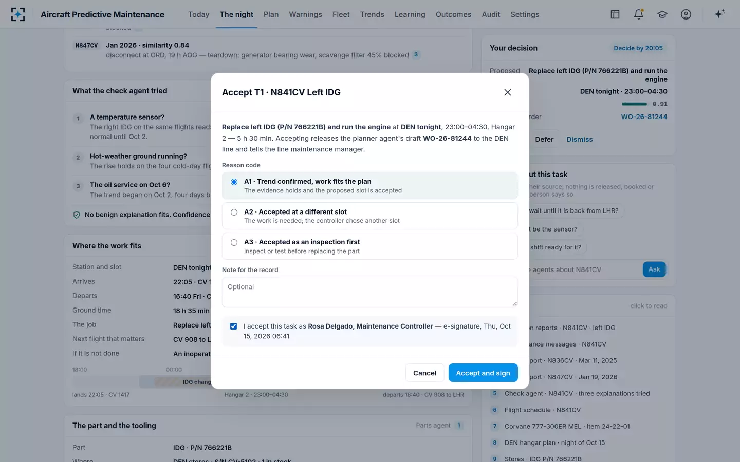Open the Warnings tab
740x462 pixels.
tap(305, 14)
